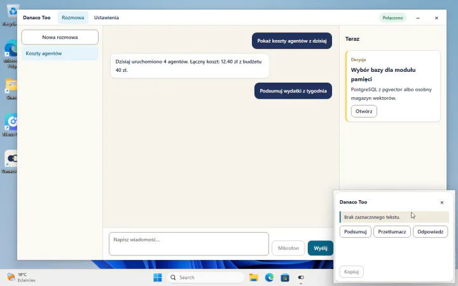Screen dimensions: 458x286
Task: Select the Recycle Bin desktop icon
Action: tap(11, 15)
